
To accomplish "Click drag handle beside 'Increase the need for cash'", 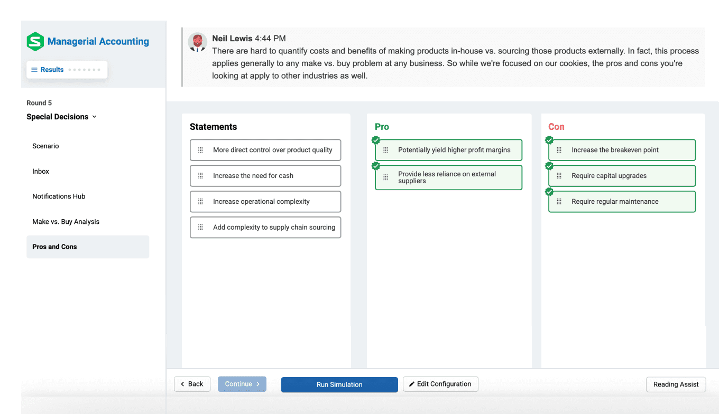I will [200, 176].
